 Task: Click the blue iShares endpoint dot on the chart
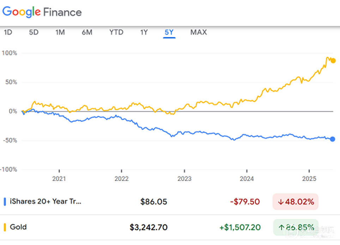[333, 139]
